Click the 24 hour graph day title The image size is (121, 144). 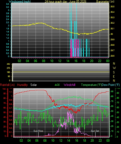click(65, 2)
